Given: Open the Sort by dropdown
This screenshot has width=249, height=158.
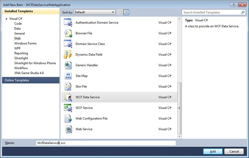Looking at the screenshot, I should [x=94, y=12].
